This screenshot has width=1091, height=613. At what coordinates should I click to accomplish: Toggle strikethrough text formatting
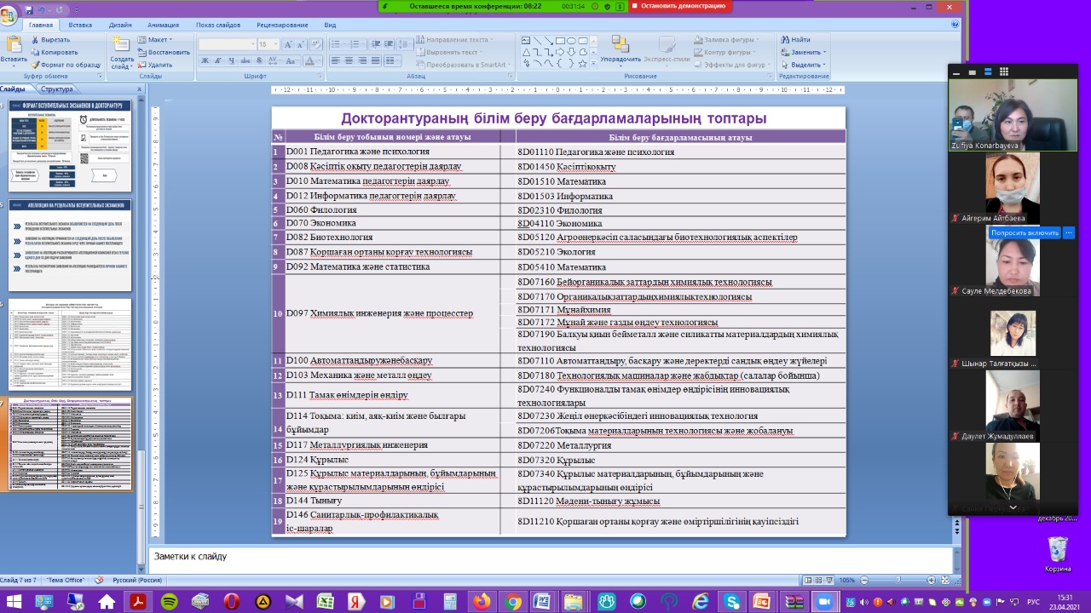(244, 61)
